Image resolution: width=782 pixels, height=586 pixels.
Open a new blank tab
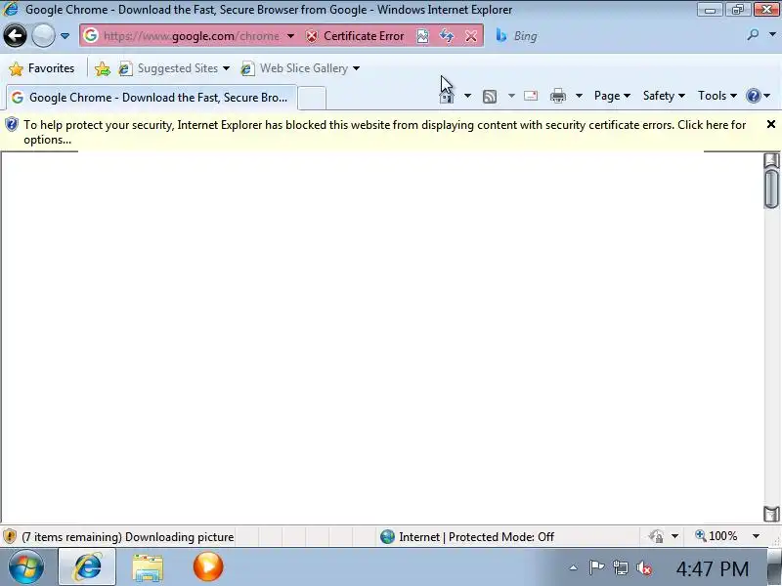[312, 98]
